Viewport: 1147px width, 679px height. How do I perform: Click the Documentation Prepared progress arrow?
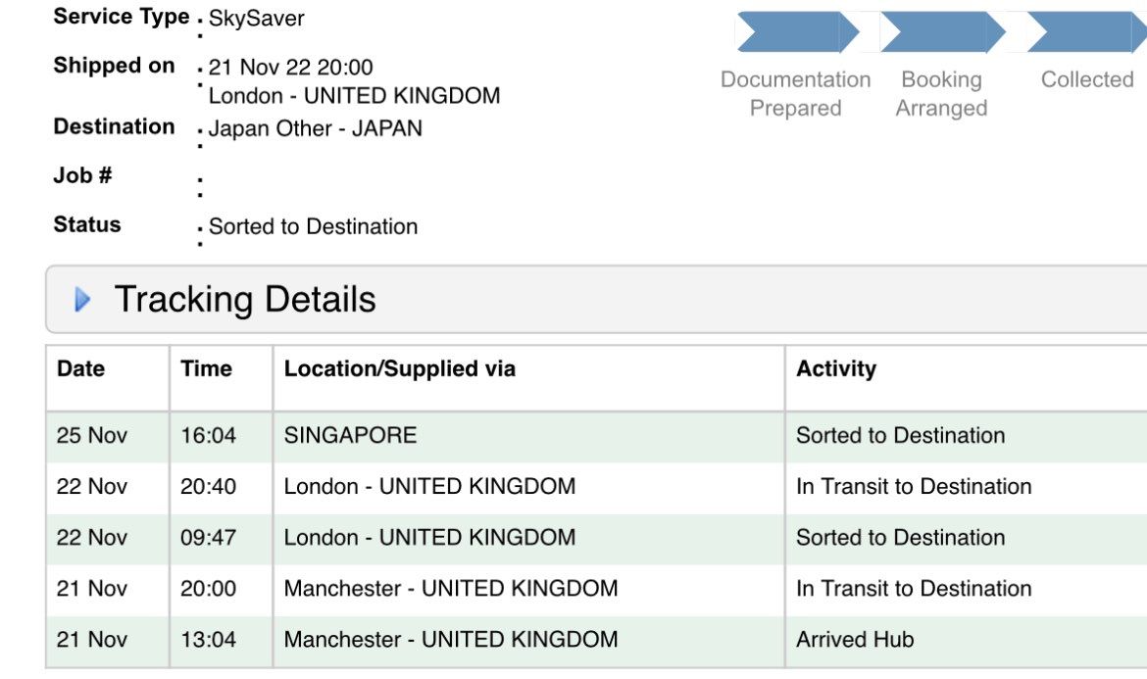click(x=797, y=32)
